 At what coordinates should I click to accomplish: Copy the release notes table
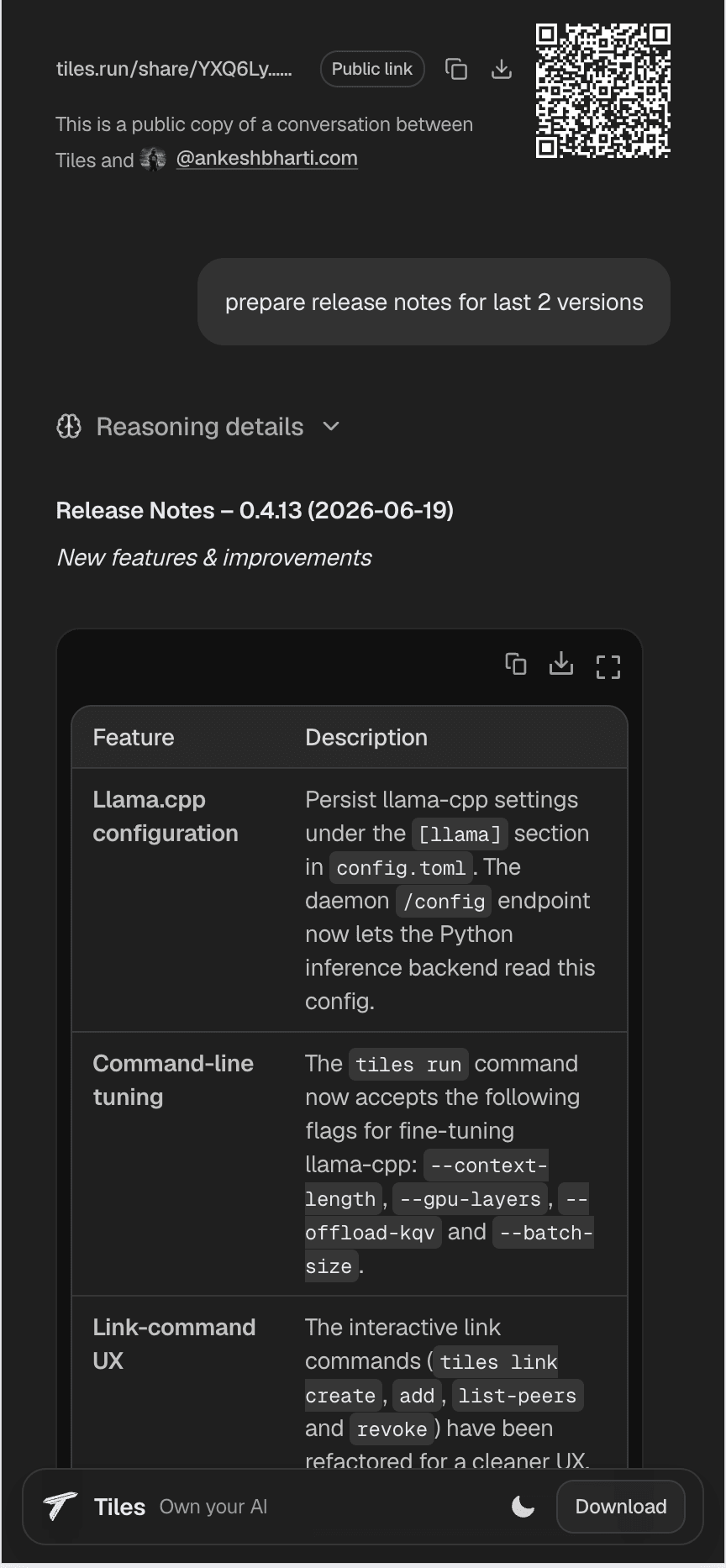click(516, 665)
